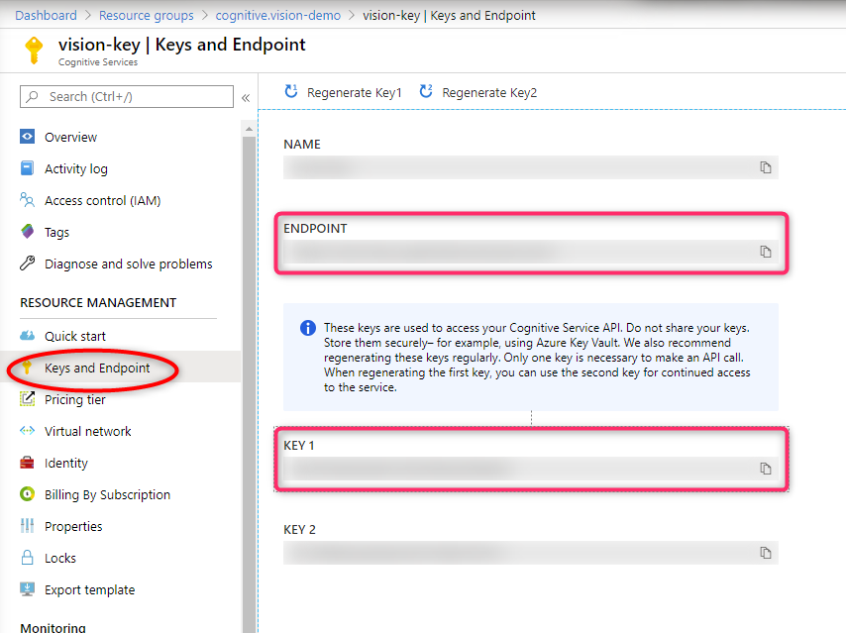Navigate to cognitive.vision-demo breadcrumb

(x=277, y=15)
